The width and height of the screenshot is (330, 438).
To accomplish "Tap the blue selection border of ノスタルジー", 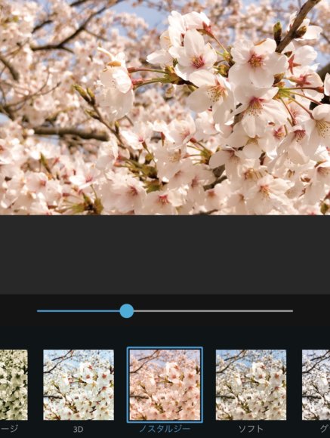I will coord(165,348).
